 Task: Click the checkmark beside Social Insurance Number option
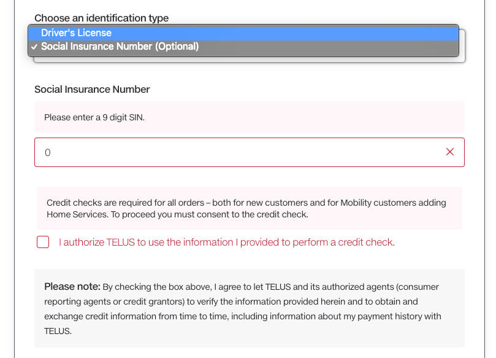(x=35, y=47)
